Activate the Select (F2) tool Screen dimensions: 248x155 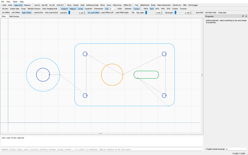pos(18,5)
